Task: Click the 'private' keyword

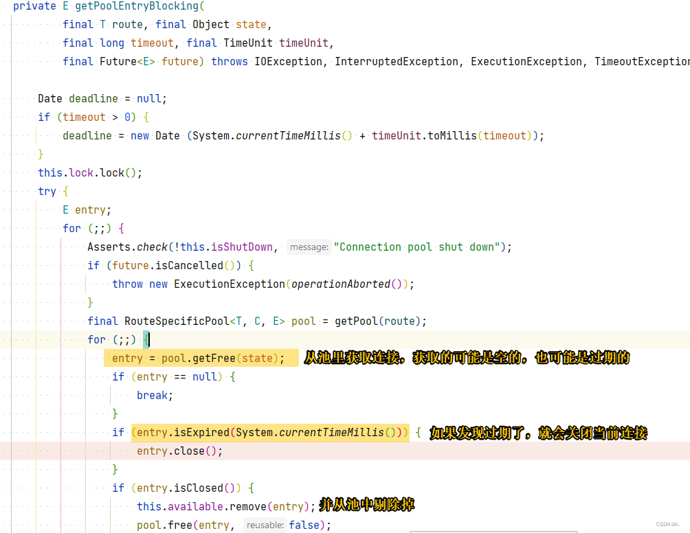Action: (35, 6)
